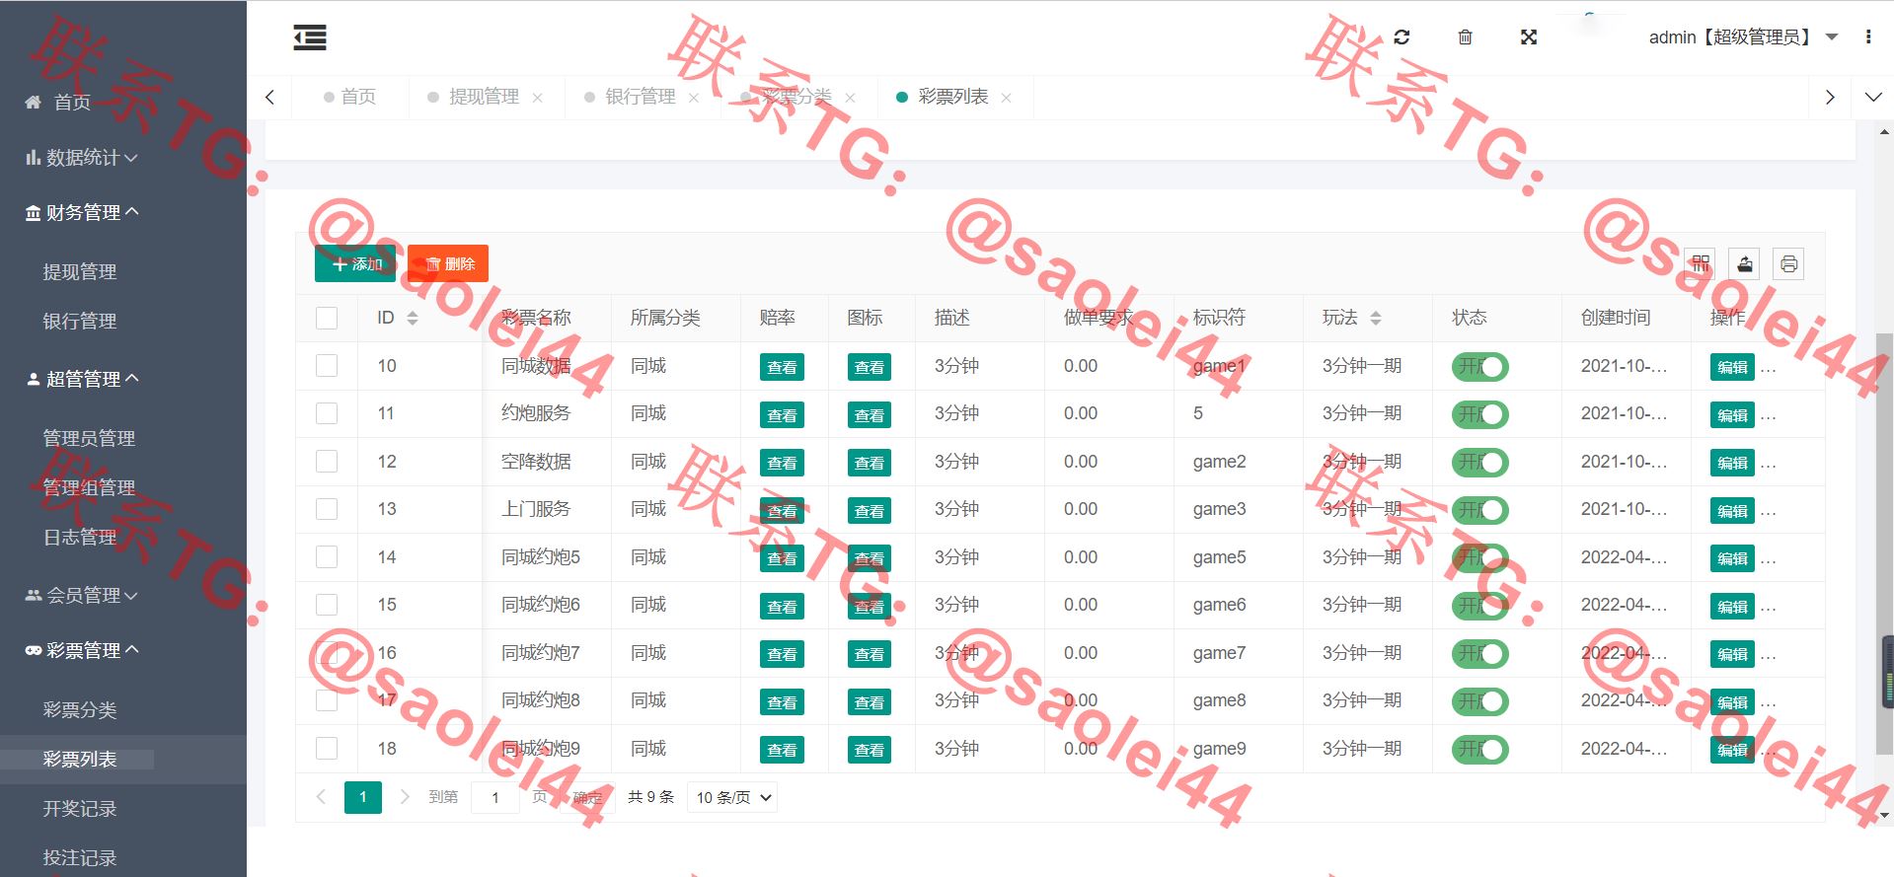Open 开奖记录 in the sidebar
The image size is (1894, 877).
(80, 809)
